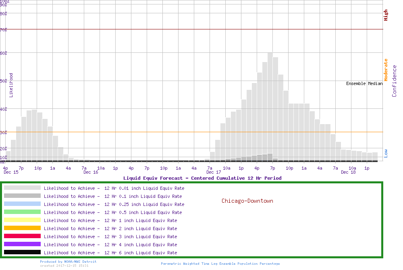
Task: Choose the red 3 inch legend swatch
Action: [x=22, y=236]
